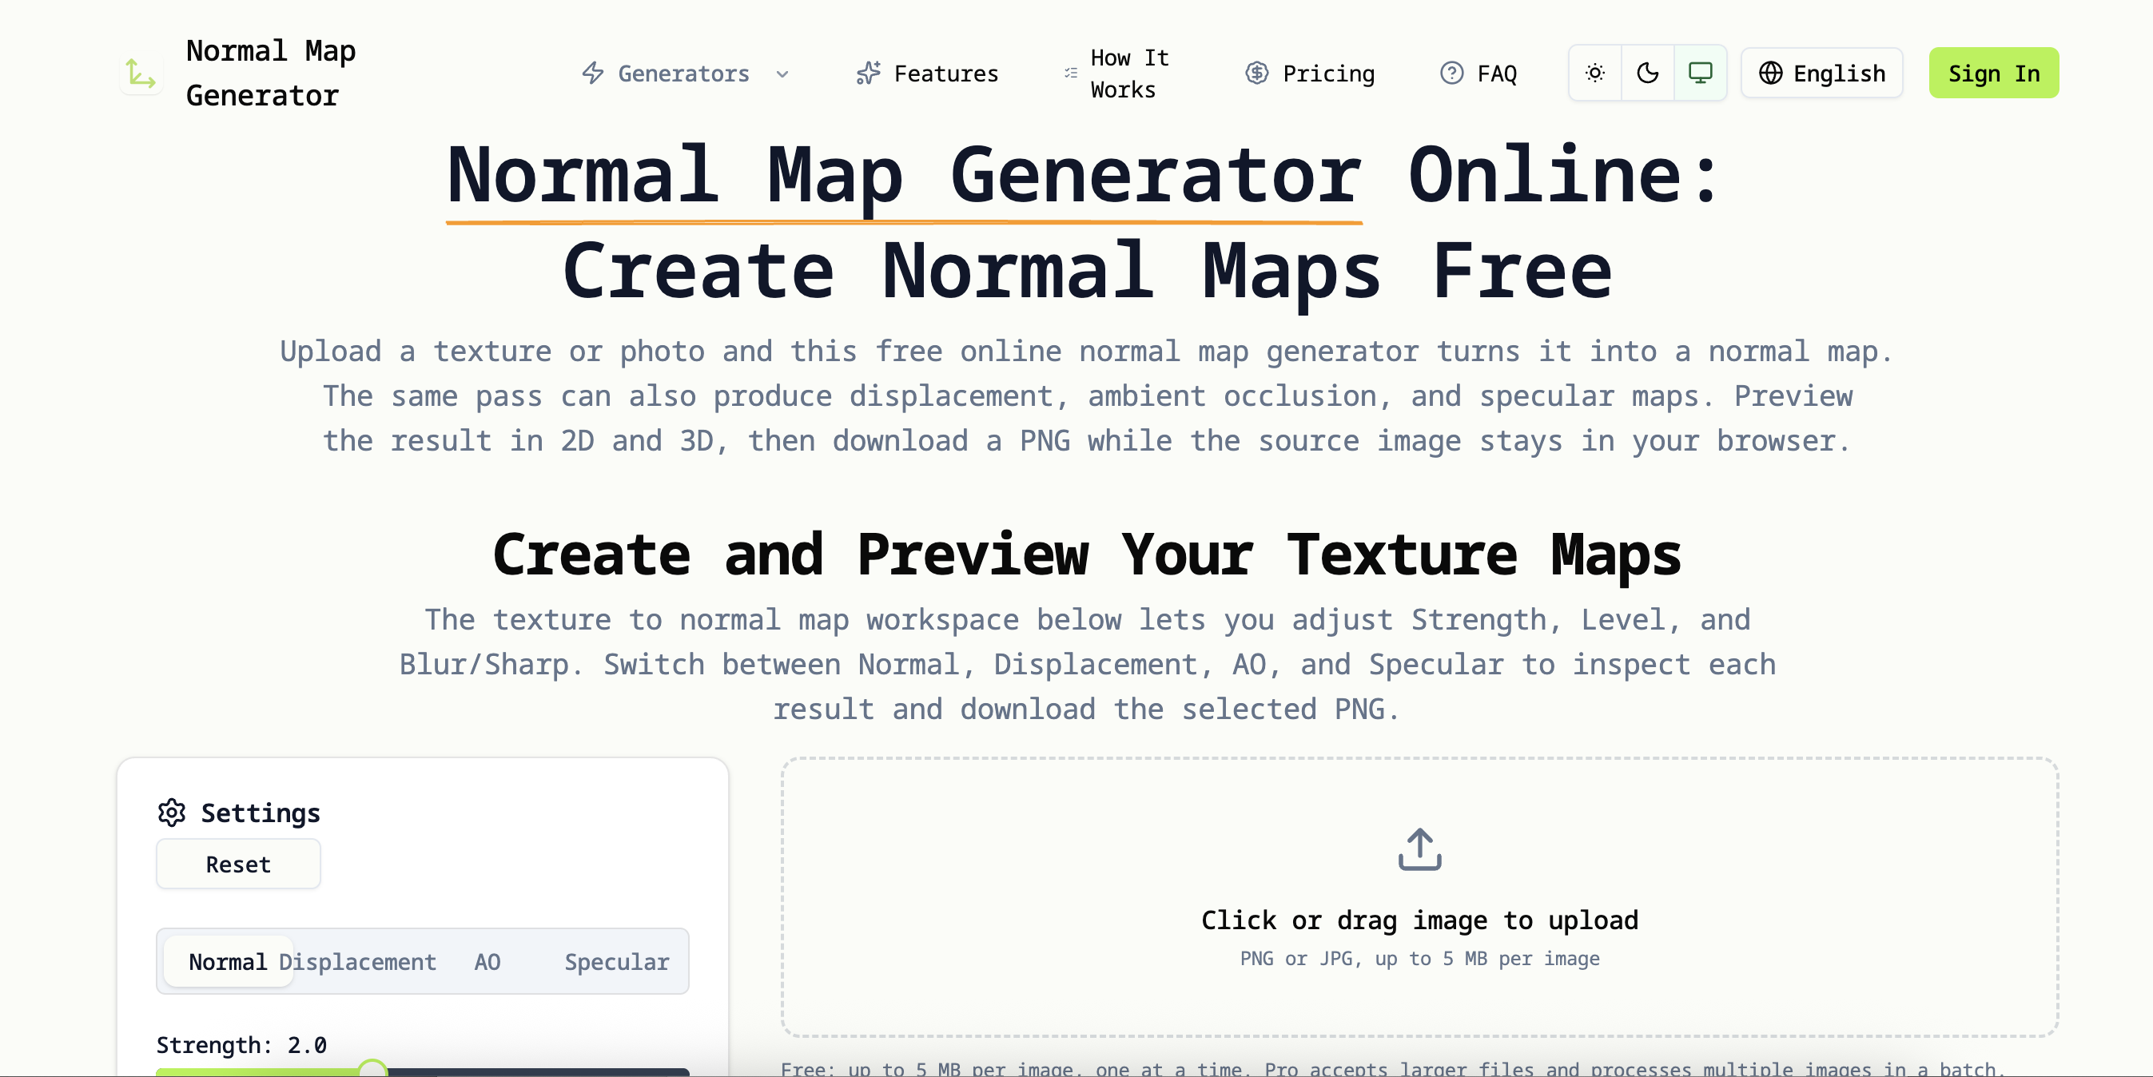Viewport: 2153px width, 1077px height.
Task: Click the 'Settings' panel heading text
Action: tap(261, 813)
